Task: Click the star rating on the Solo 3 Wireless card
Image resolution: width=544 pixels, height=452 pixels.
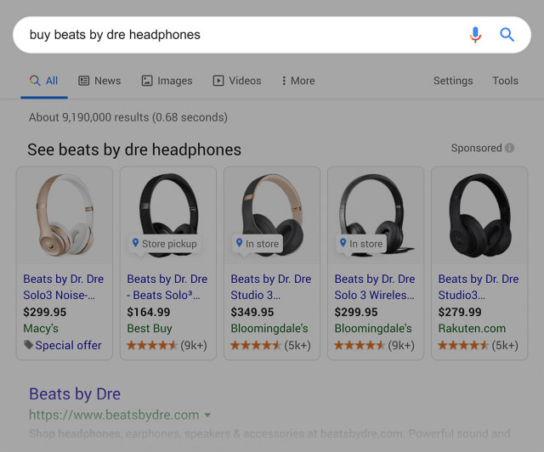Action: coord(360,345)
